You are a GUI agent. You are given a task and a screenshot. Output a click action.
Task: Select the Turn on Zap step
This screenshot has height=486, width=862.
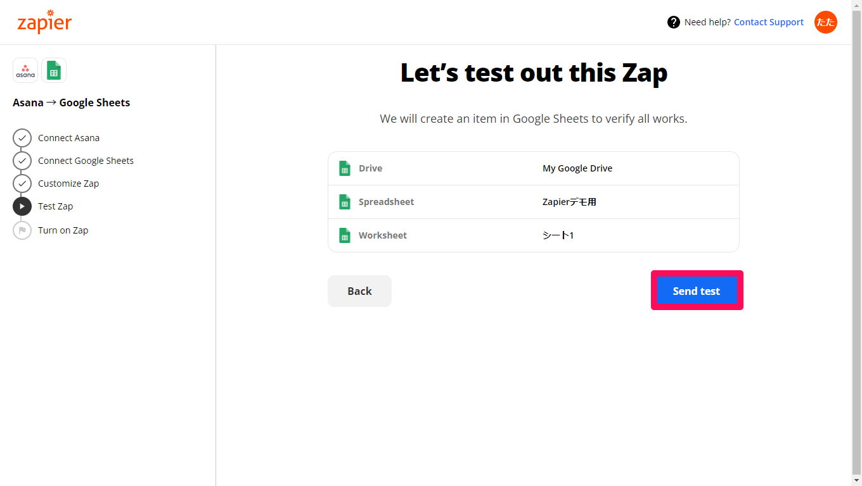tap(63, 230)
